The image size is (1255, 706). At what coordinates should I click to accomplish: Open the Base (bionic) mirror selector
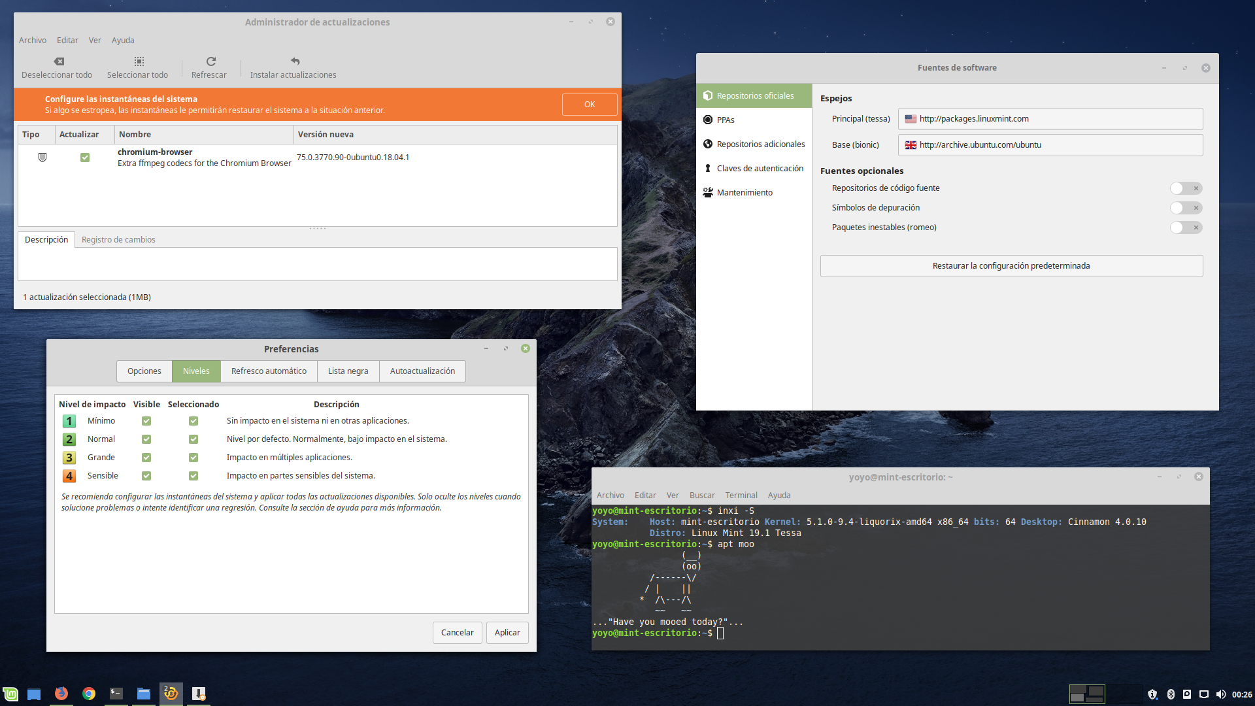tap(1050, 145)
